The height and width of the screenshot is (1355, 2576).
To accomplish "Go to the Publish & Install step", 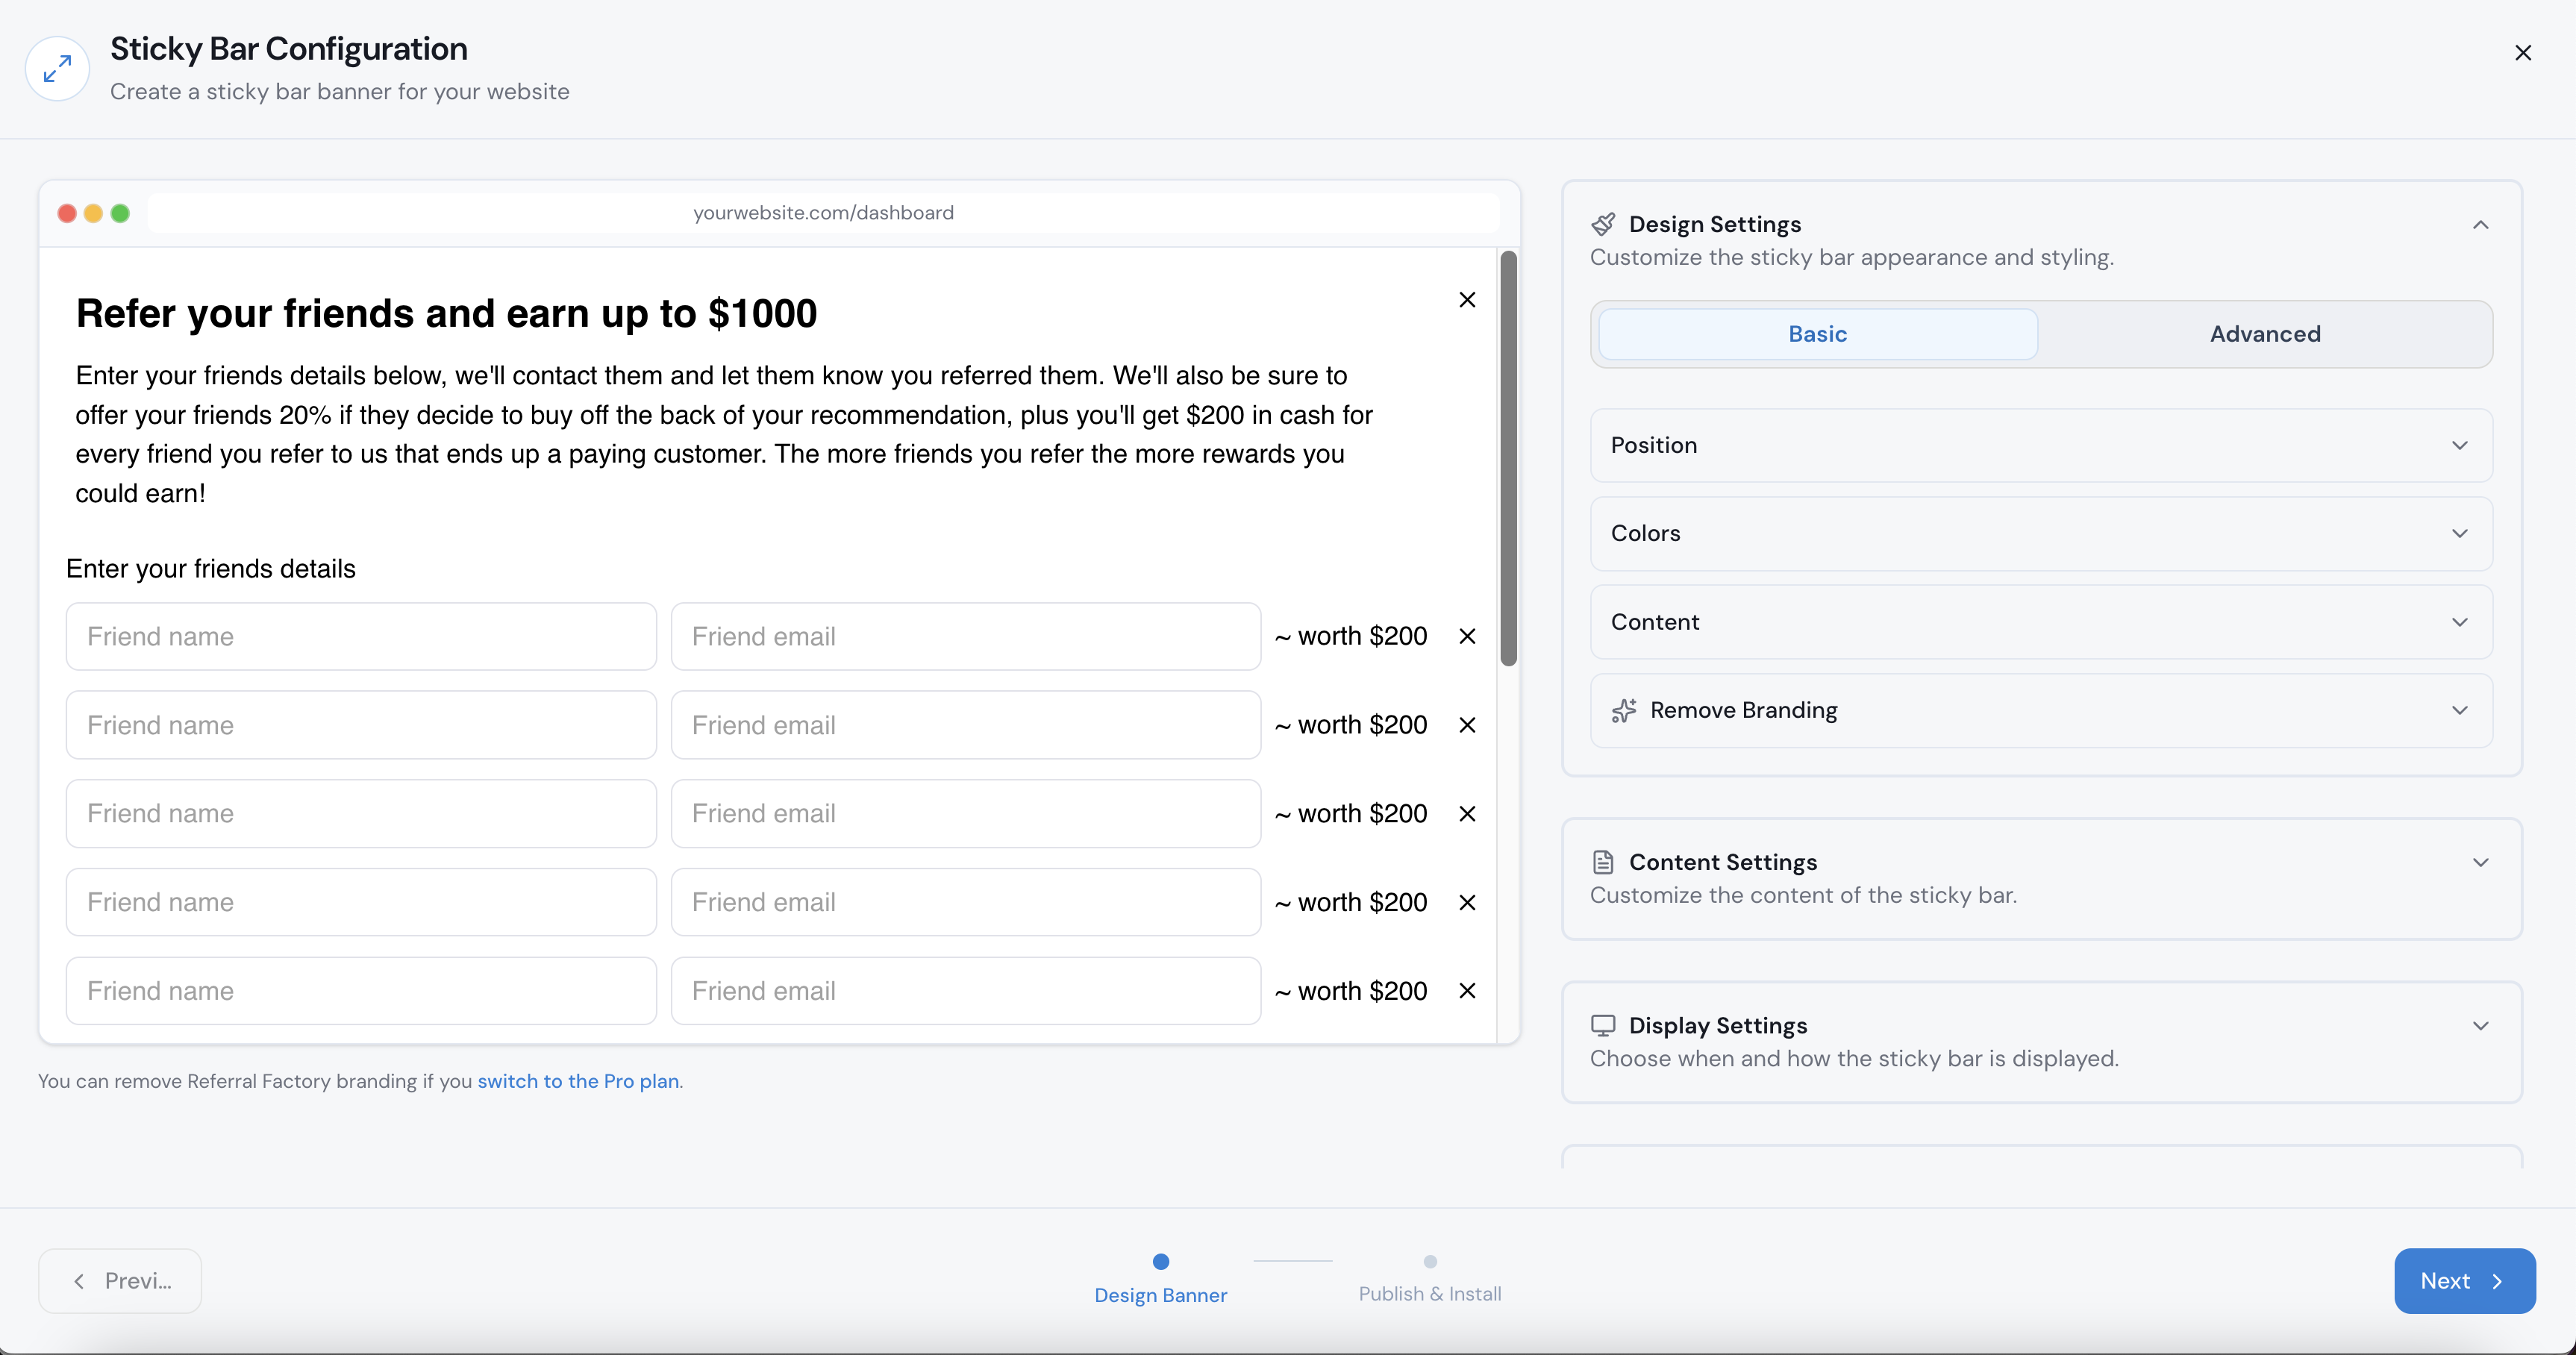I will tap(1430, 1279).
